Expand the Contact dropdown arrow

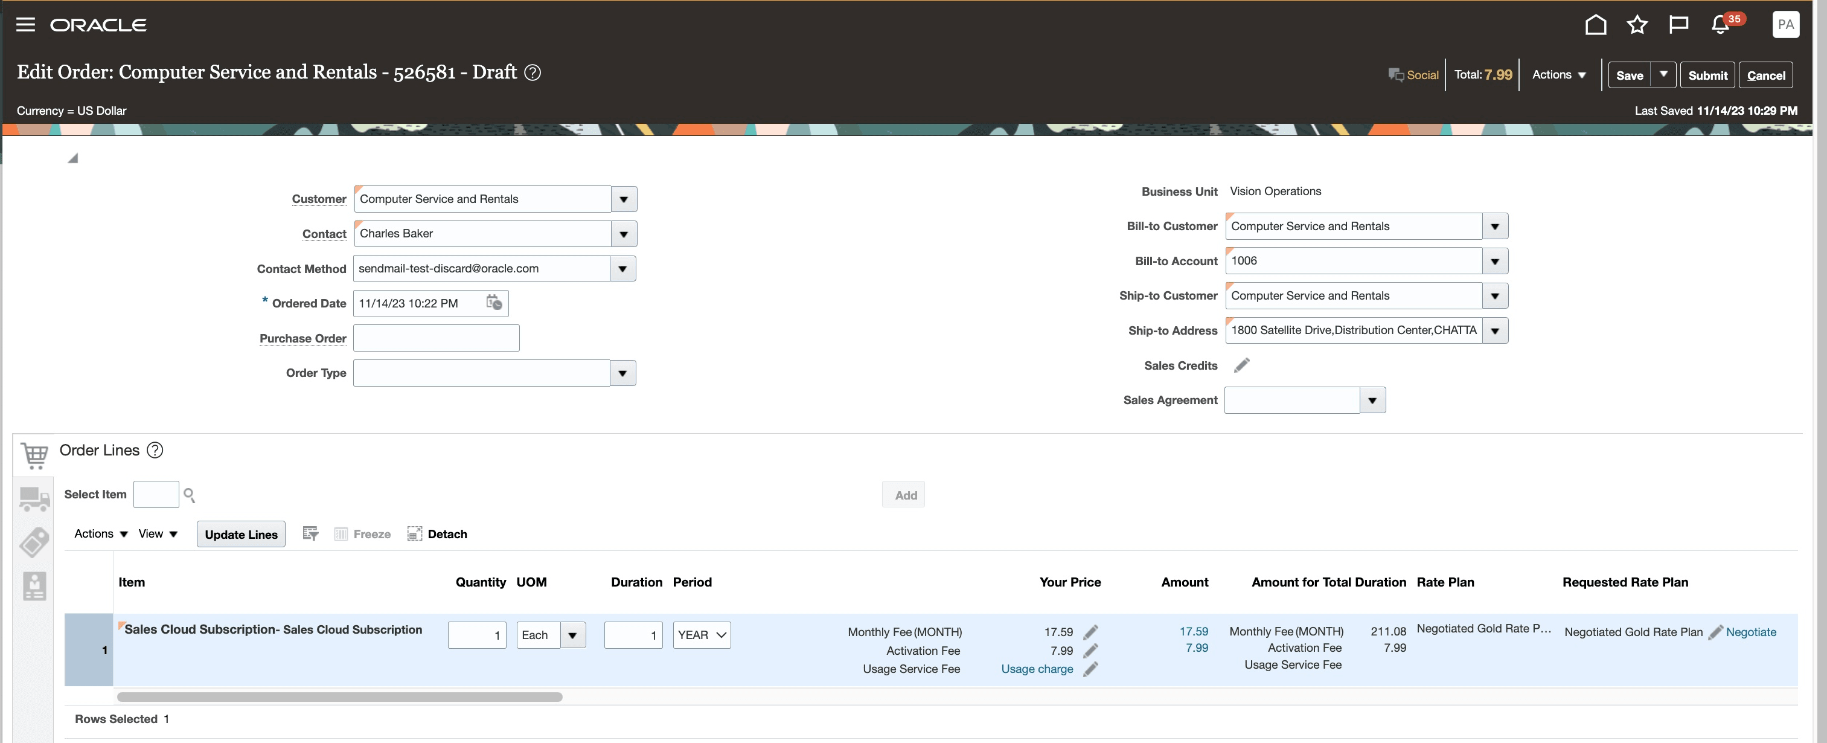click(x=624, y=234)
